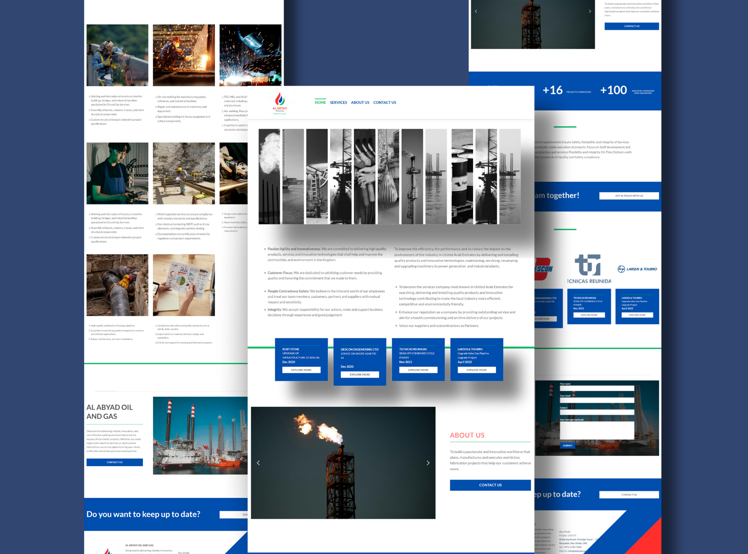Focus the Your name input field

pyautogui.click(x=597, y=388)
